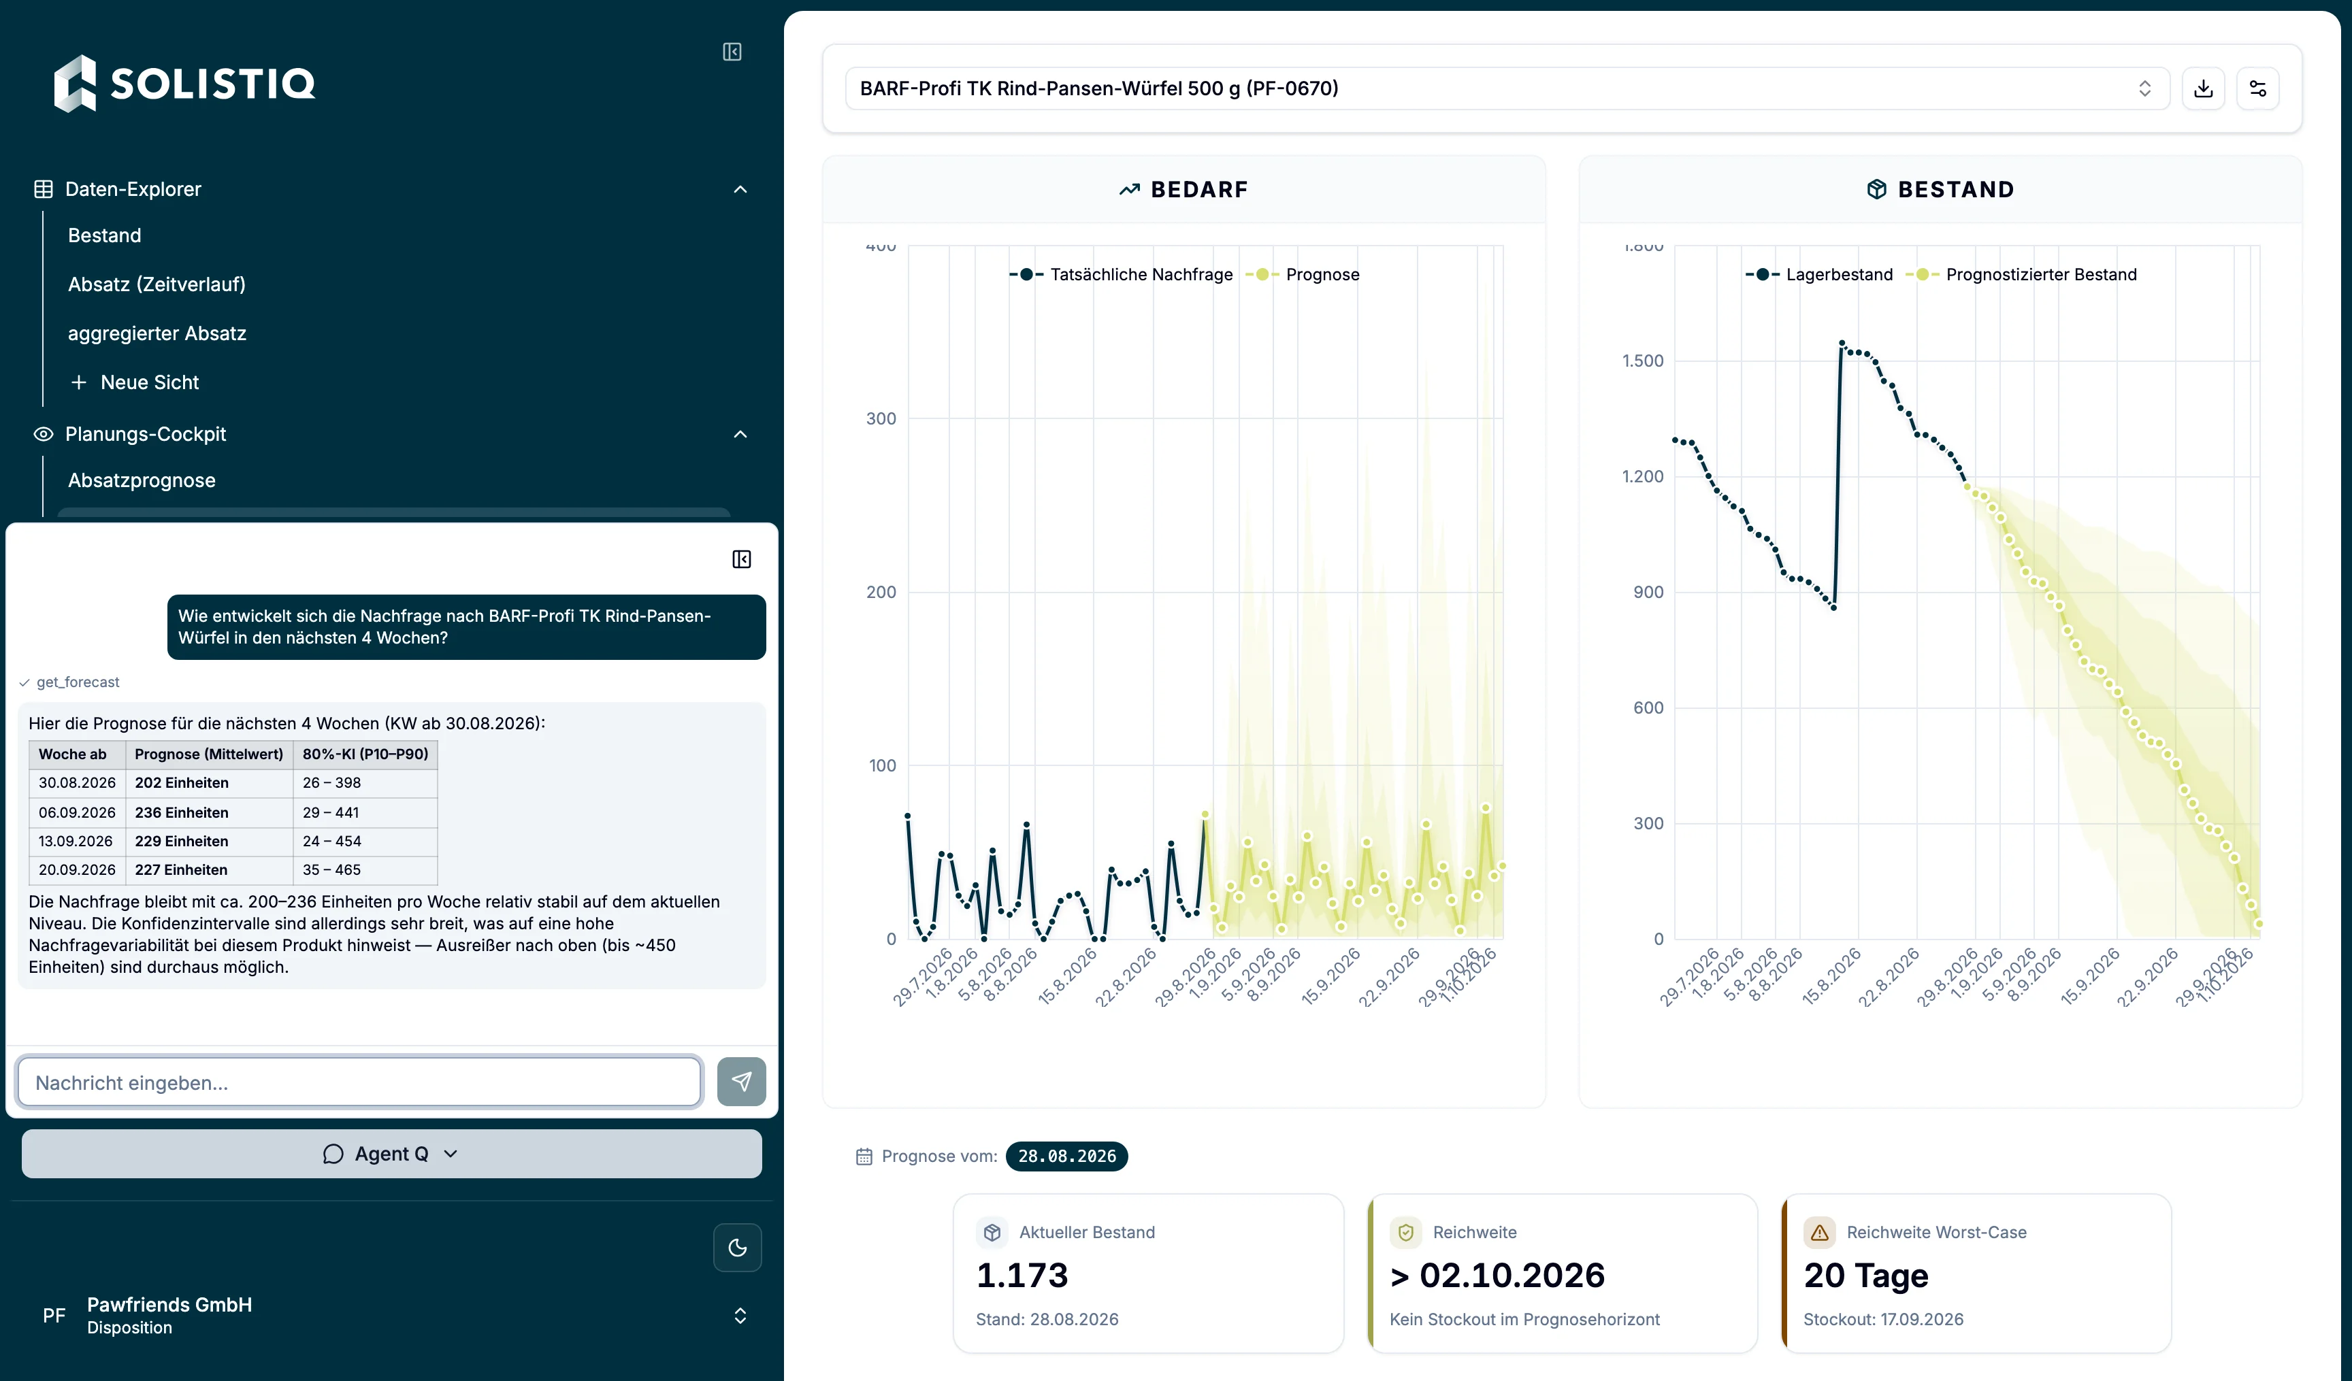Image resolution: width=2352 pixels, height=1381 pixels.
Task: Hide Tatsächliche Nachfrage legend series
Action: [1120, 274]
